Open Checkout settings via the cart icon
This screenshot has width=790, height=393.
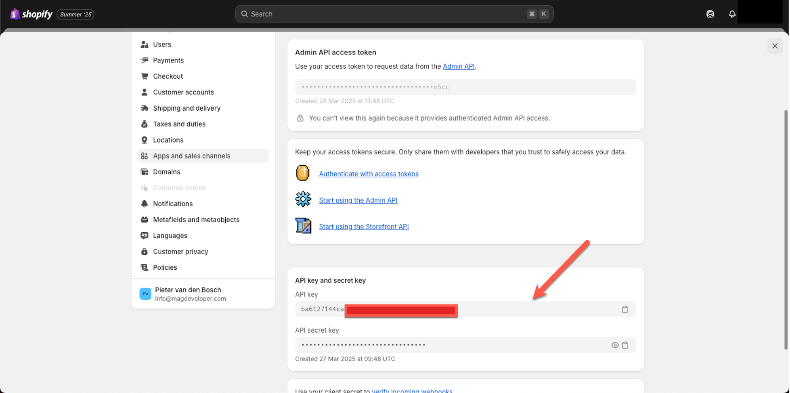click(x=145, y=76)
